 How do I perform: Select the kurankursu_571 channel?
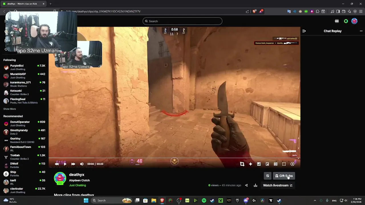point(24,84)
